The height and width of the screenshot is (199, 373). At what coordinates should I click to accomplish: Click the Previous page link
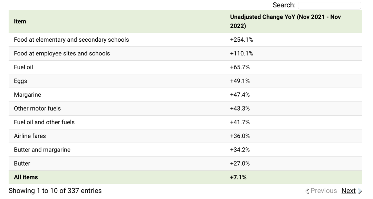click(324, 191)
